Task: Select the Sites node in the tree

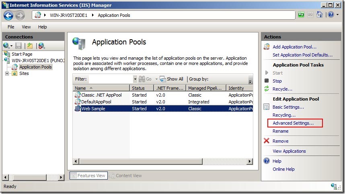Action: click(x=24, y=73)
